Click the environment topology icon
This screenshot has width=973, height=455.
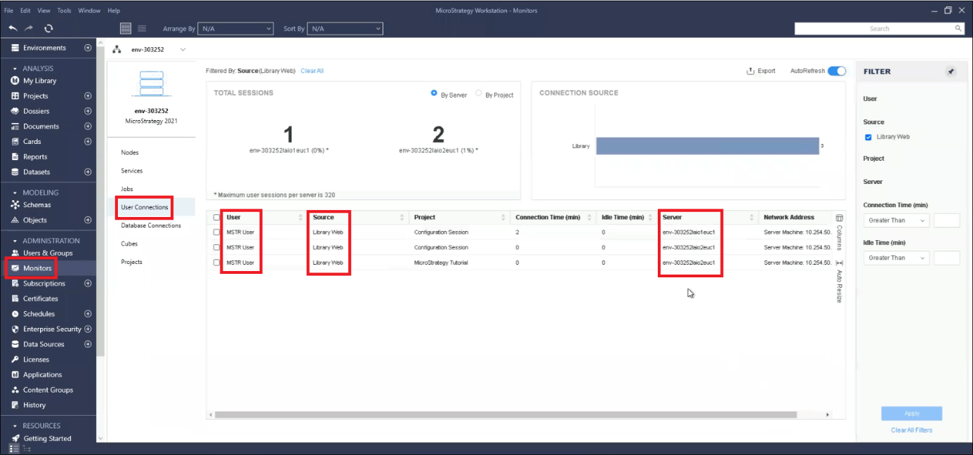117,50
